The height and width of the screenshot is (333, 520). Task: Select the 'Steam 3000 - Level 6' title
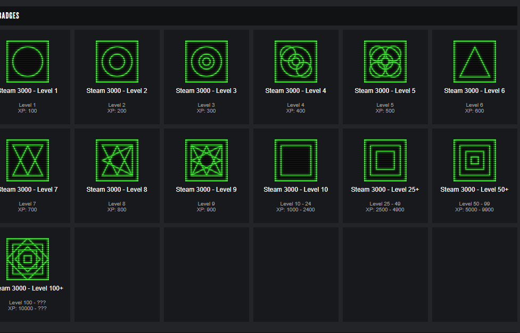474,91
